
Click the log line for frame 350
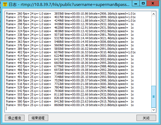70,38
